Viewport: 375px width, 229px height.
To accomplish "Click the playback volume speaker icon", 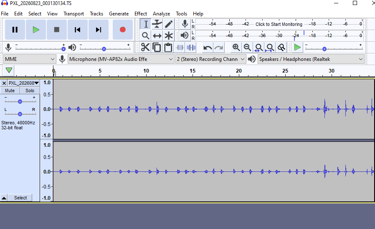I will pyautogui.click(x=72, y=48).
